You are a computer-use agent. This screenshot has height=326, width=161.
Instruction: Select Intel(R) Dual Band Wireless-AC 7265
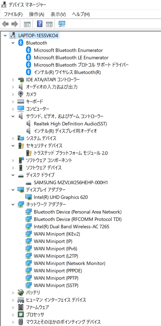click(x=71, y=226)
